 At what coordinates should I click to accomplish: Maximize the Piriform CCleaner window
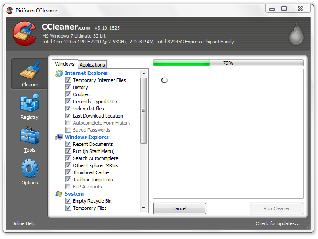click(284, 9)
